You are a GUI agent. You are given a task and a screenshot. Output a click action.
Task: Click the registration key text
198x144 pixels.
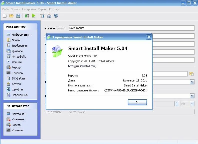pyautogui.click(x=125, y=90)
